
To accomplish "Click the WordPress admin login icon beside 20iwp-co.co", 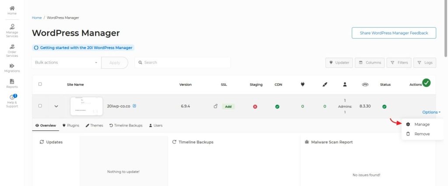I will (x=135, y=106).
